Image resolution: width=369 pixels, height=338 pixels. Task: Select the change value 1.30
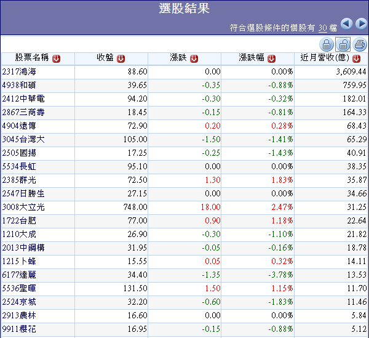pos(213,180)
